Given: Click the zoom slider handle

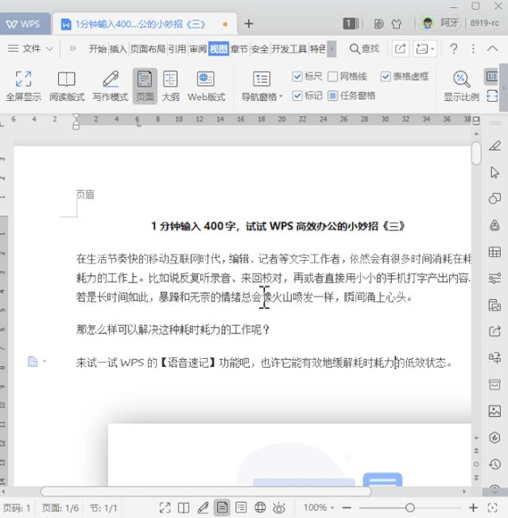Looking at the screenshot, I should (410, 508).
